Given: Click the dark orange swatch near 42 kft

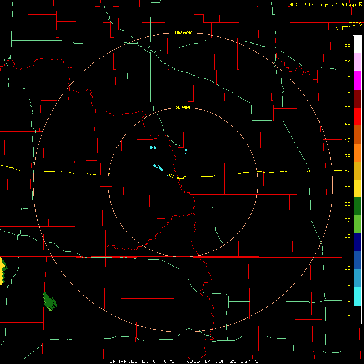Looking at the screenshot, I should 357,135.
